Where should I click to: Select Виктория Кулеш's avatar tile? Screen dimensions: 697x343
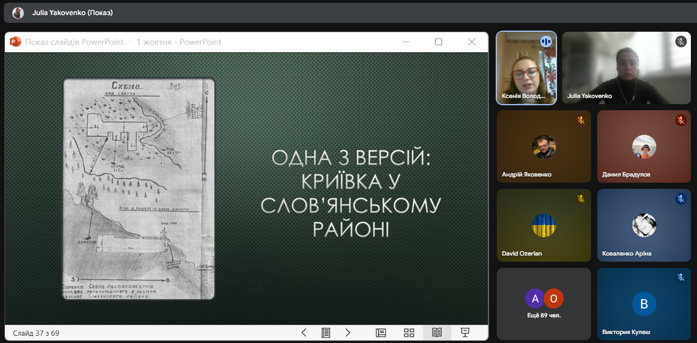click(643, 304)
